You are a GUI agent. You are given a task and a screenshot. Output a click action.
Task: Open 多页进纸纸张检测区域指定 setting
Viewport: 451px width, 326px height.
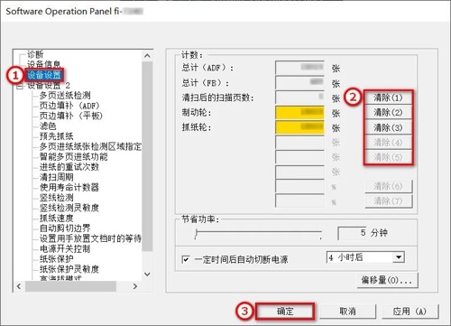tap(90, 146)
